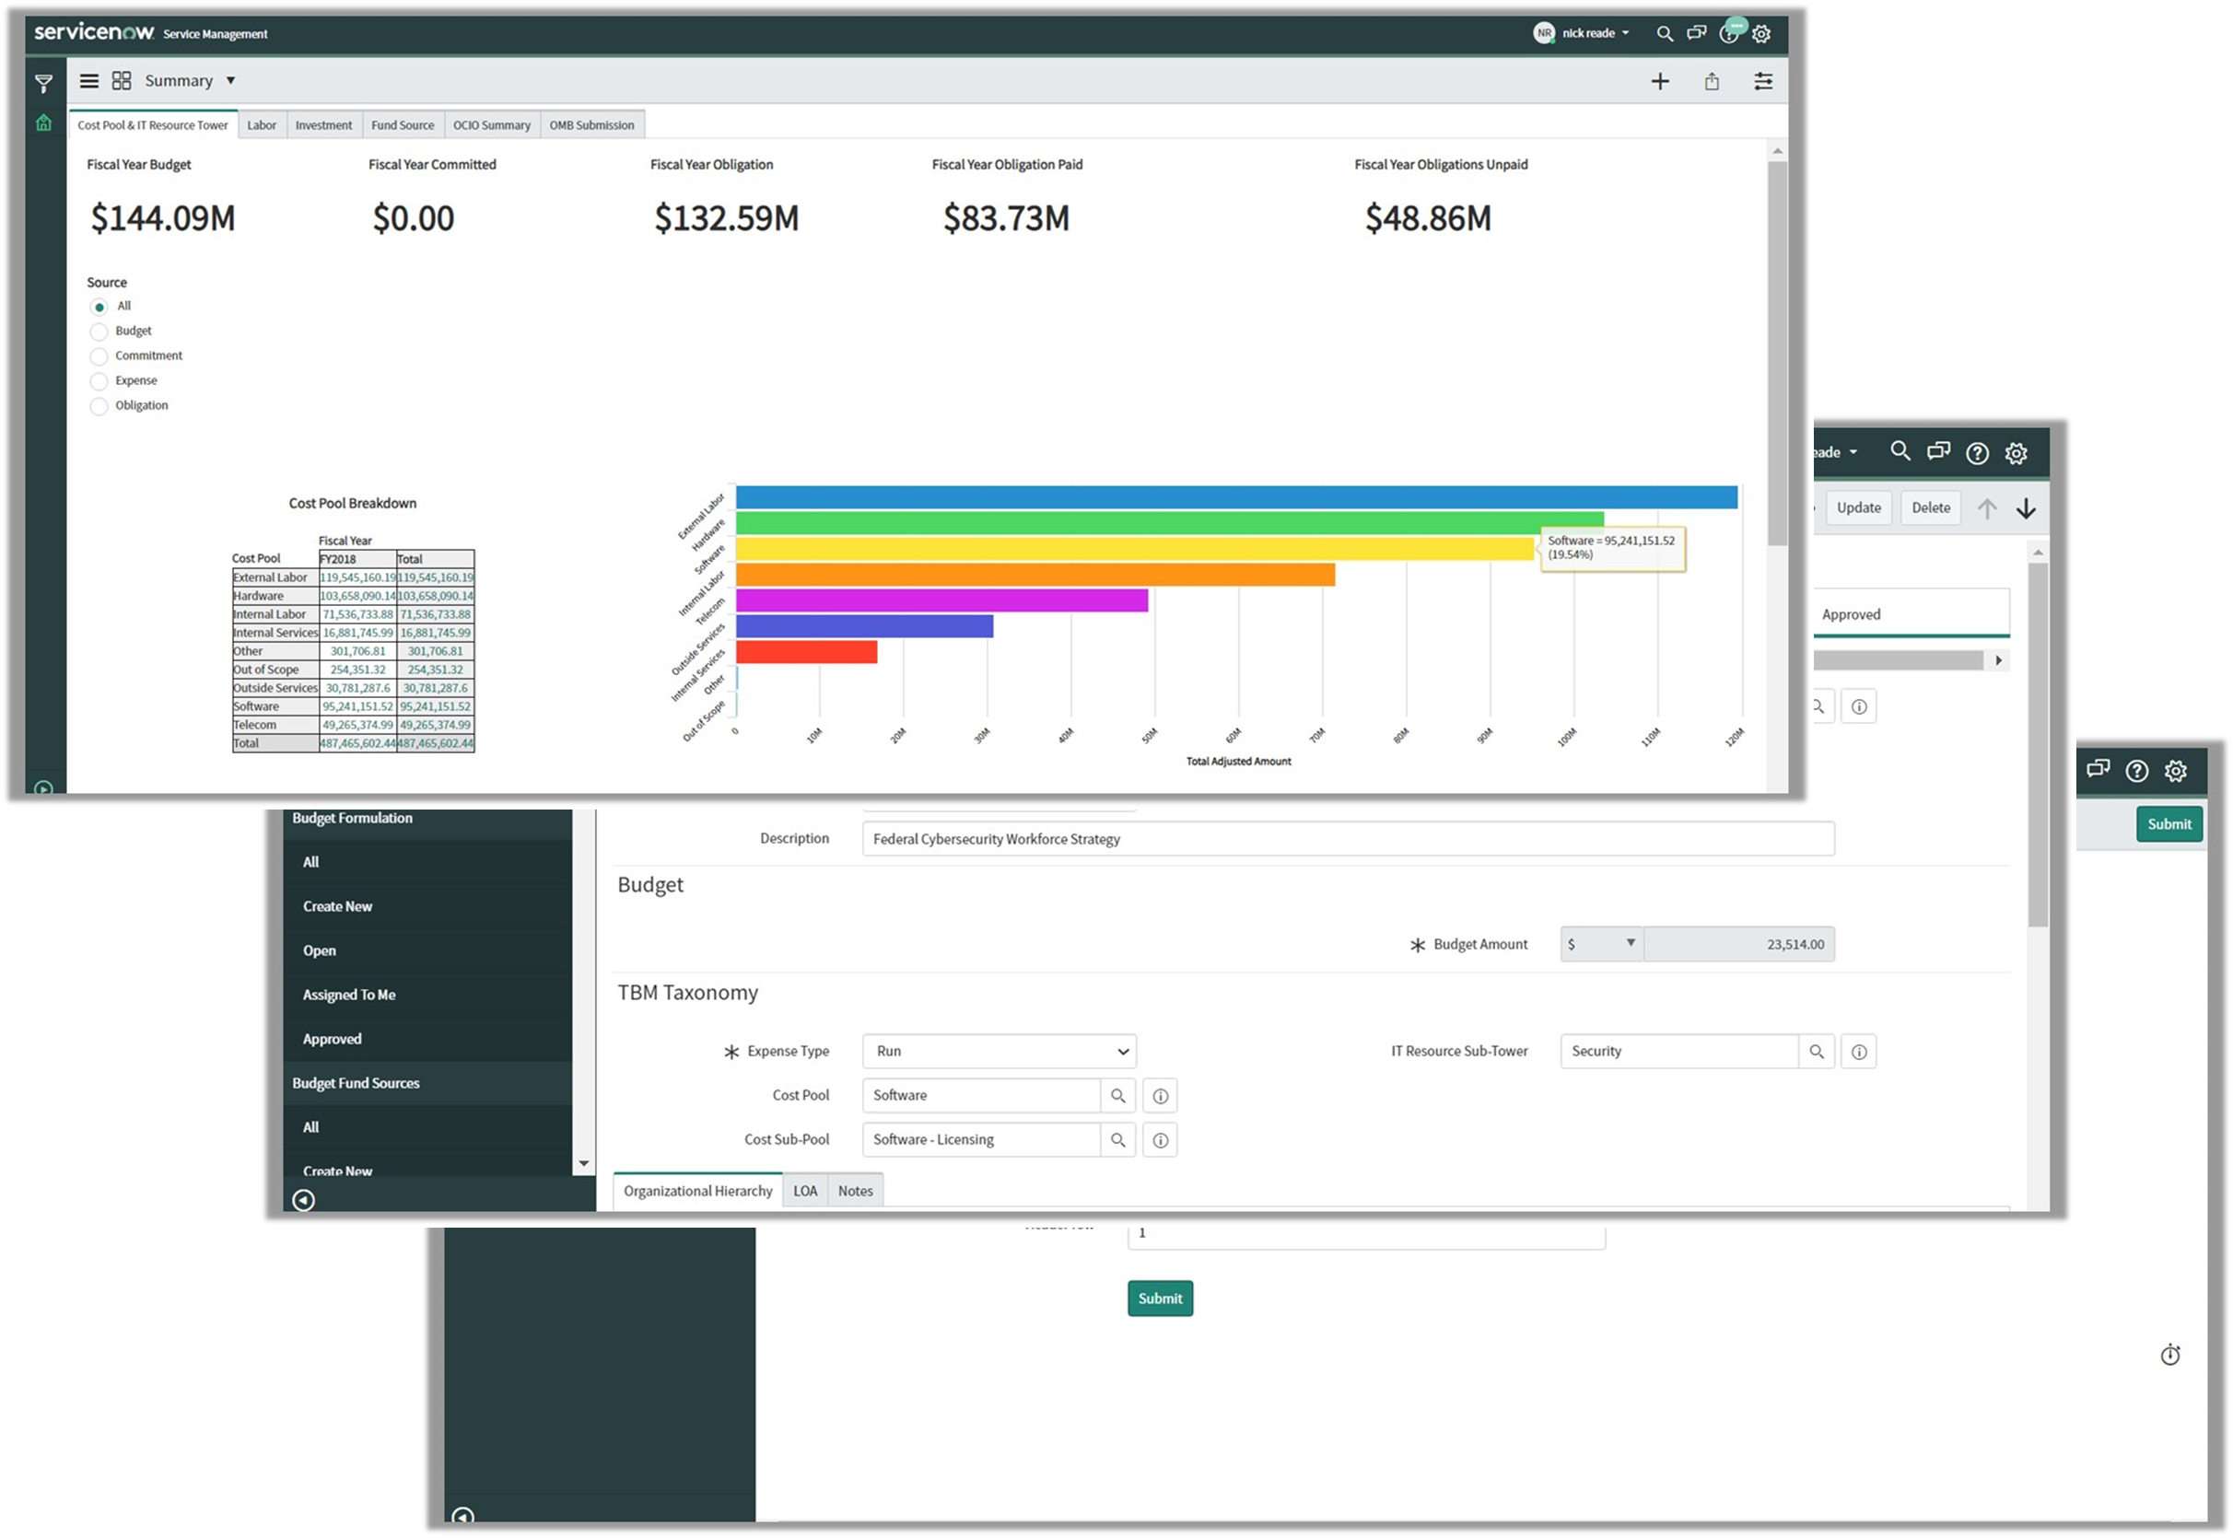This screenshot has height=1538, width=2233.
Task: View Cost Pool info icon
Action: pyautogui.click(x=1162, y=1097)
